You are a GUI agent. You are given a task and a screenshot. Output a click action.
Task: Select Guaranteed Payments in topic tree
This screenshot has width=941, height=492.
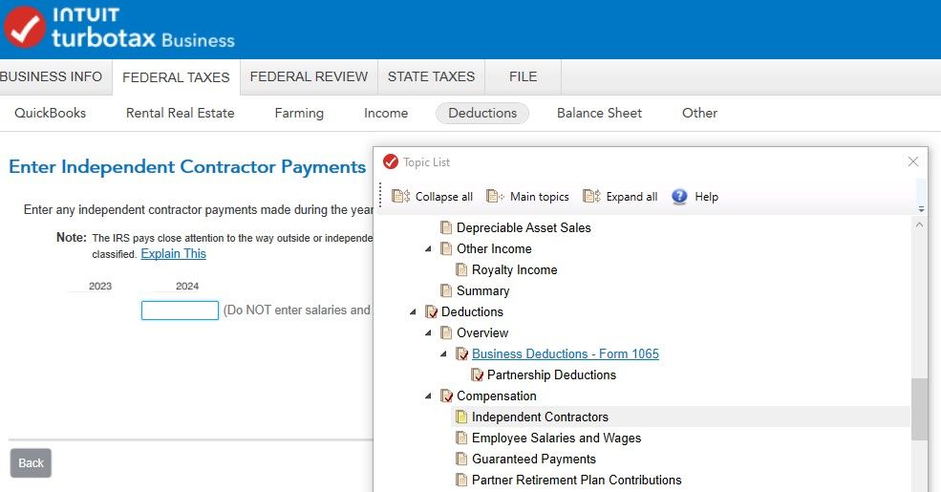tap(534, 459)
